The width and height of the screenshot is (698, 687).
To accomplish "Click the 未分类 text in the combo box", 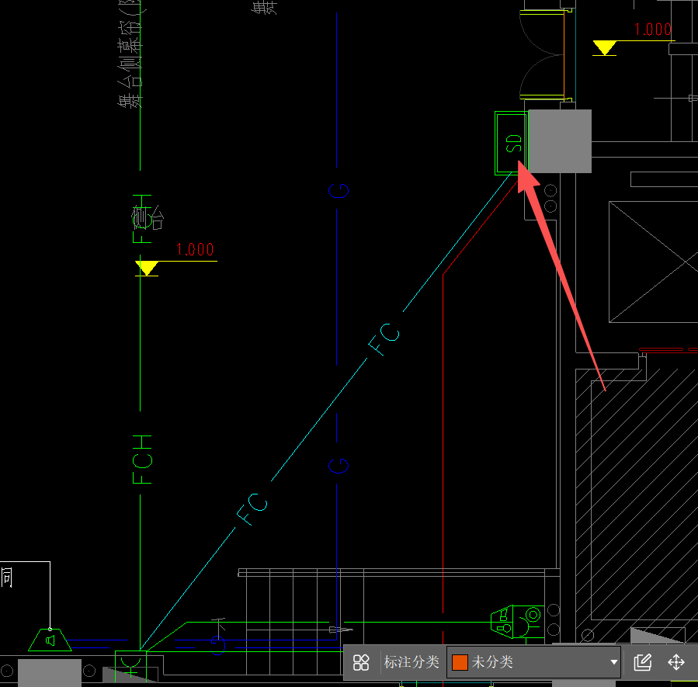I will pos(492,662).
